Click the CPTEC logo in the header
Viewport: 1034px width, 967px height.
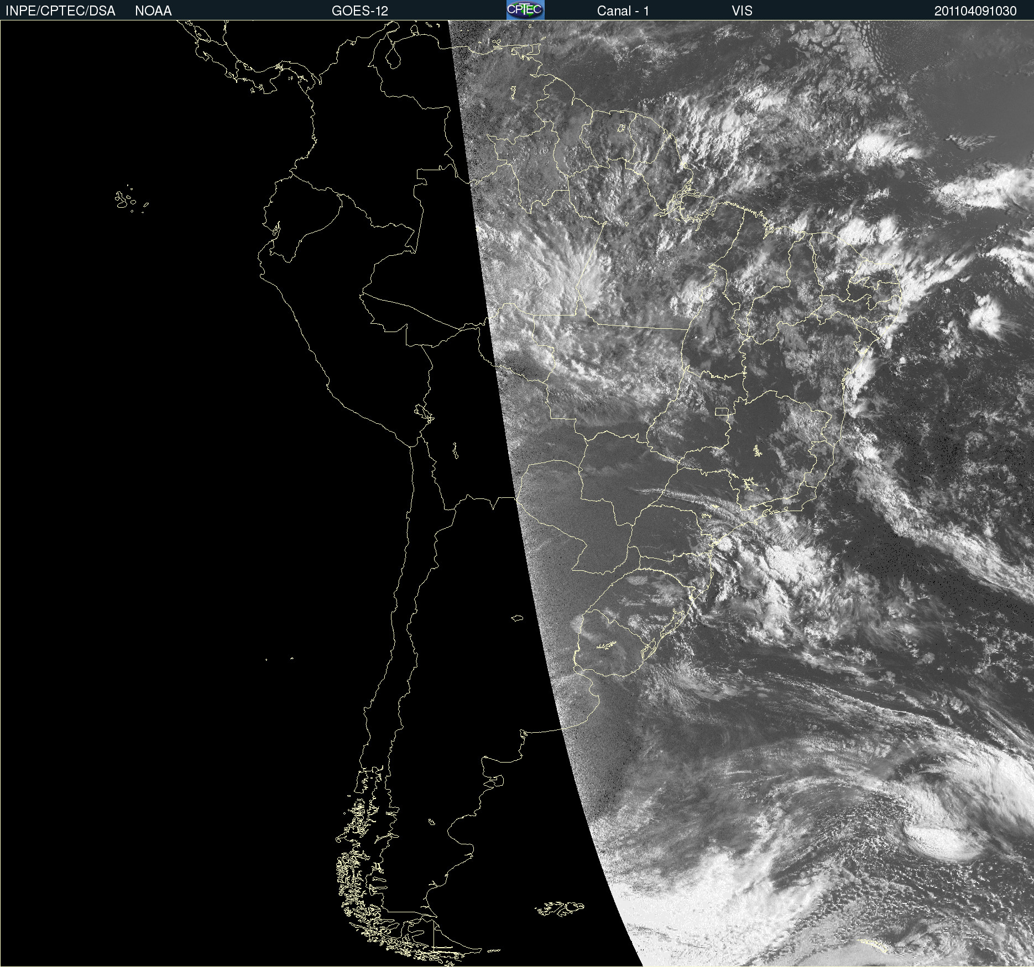525,10
